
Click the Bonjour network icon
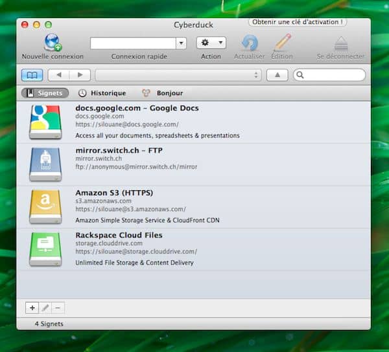click(x=146, y=93)
